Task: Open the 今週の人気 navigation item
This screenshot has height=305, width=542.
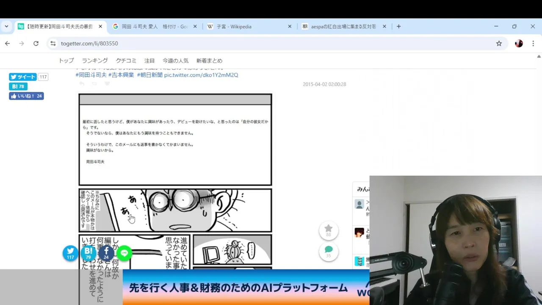Action: pyautogui.click(x=175, y=61)
